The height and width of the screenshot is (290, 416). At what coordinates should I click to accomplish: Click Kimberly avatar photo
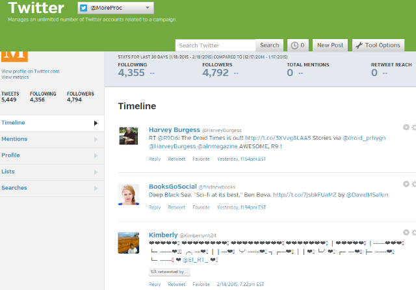tap(129, 243)
